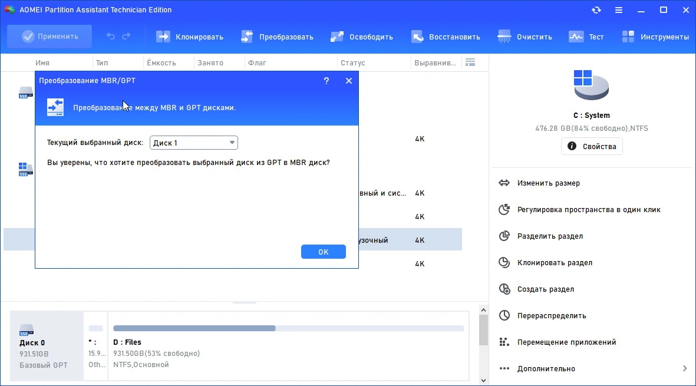Viewport: 696px width, 386px height.
Task: Click the undo arrow icon
Action: click(x=111, y=37)
